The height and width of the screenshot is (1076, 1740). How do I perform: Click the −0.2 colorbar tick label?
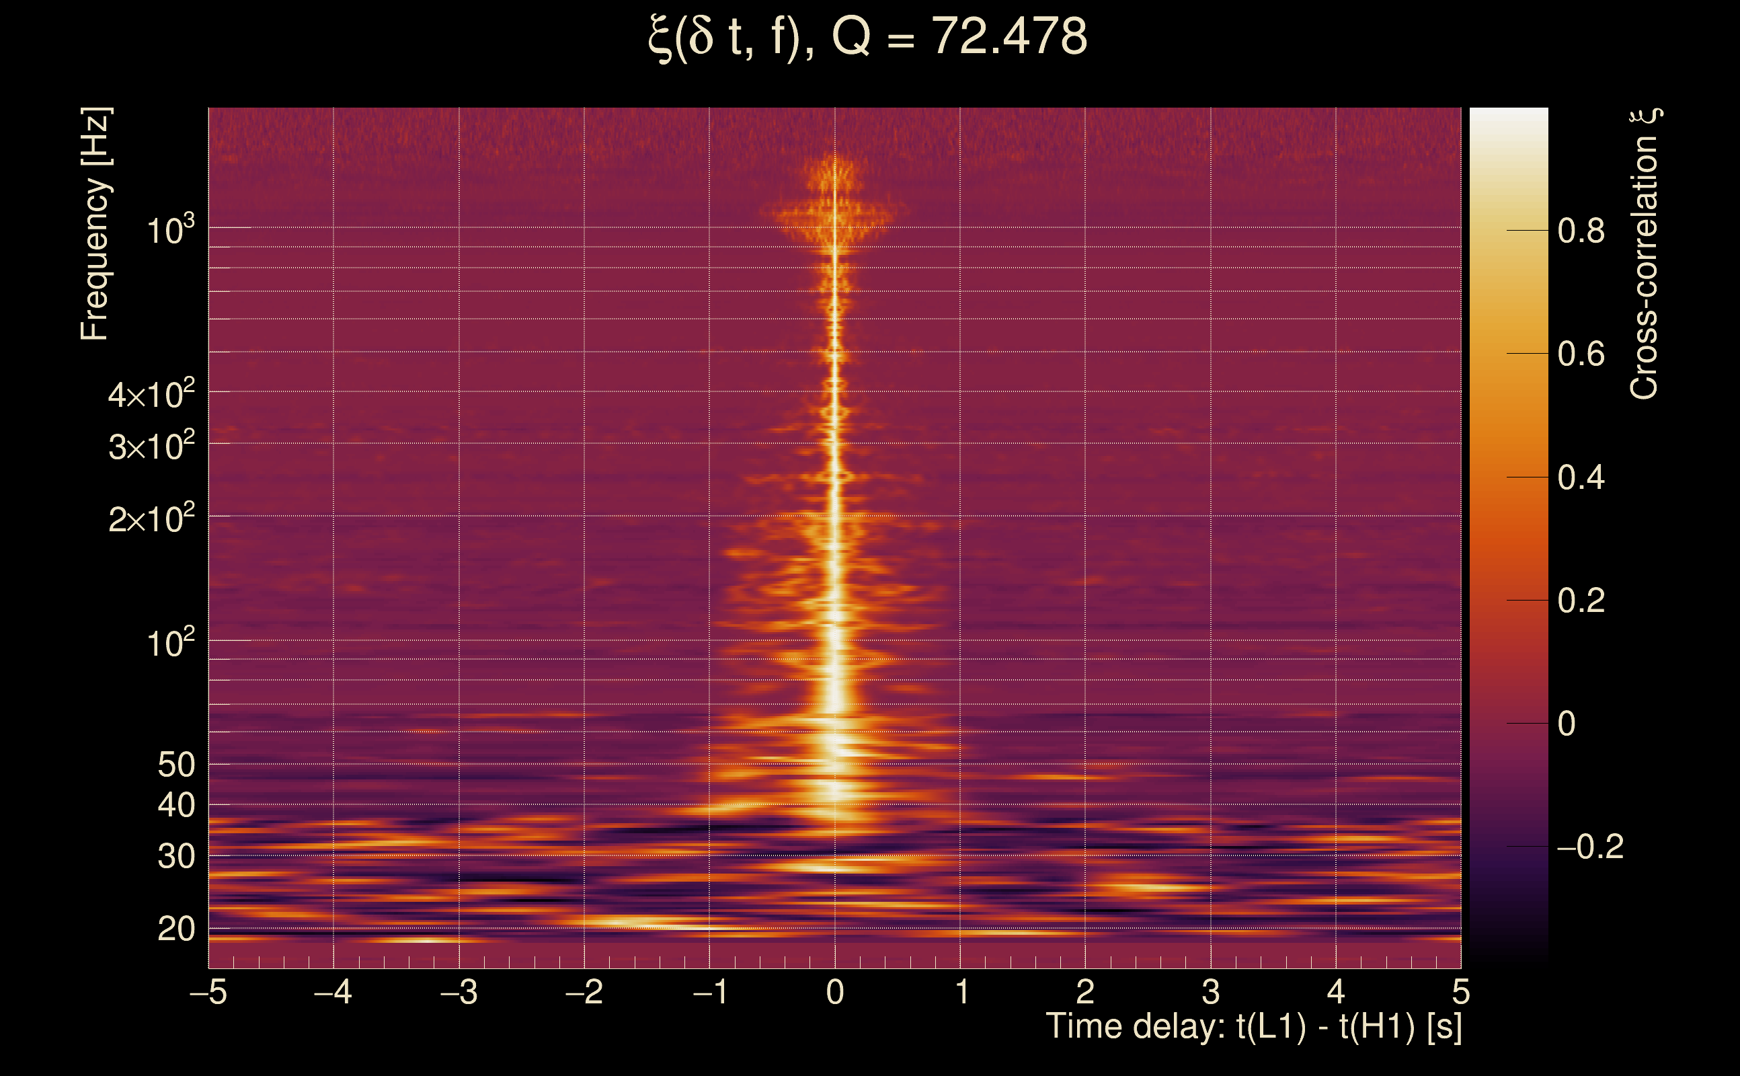1589,847
